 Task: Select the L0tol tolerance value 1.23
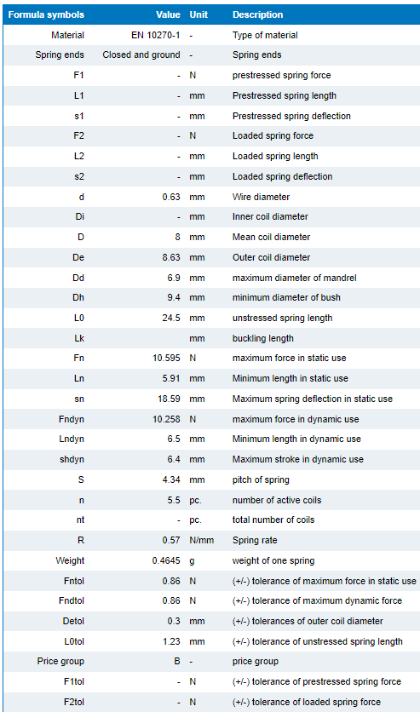pyautogui.click(x=171, y=641)
